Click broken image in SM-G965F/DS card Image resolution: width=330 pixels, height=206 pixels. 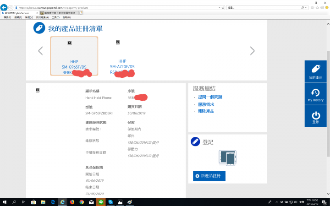(70, 43)
